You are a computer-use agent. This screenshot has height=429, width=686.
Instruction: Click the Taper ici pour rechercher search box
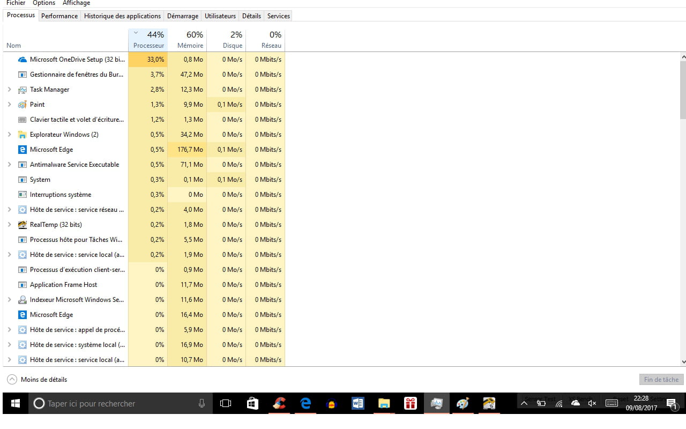[120, 403]
